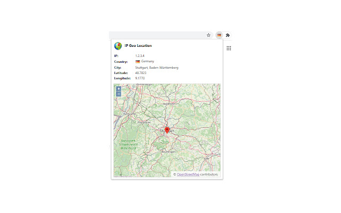341x213 pixels.
Task: Click the bookmark star icon
Action: point(208,35)
